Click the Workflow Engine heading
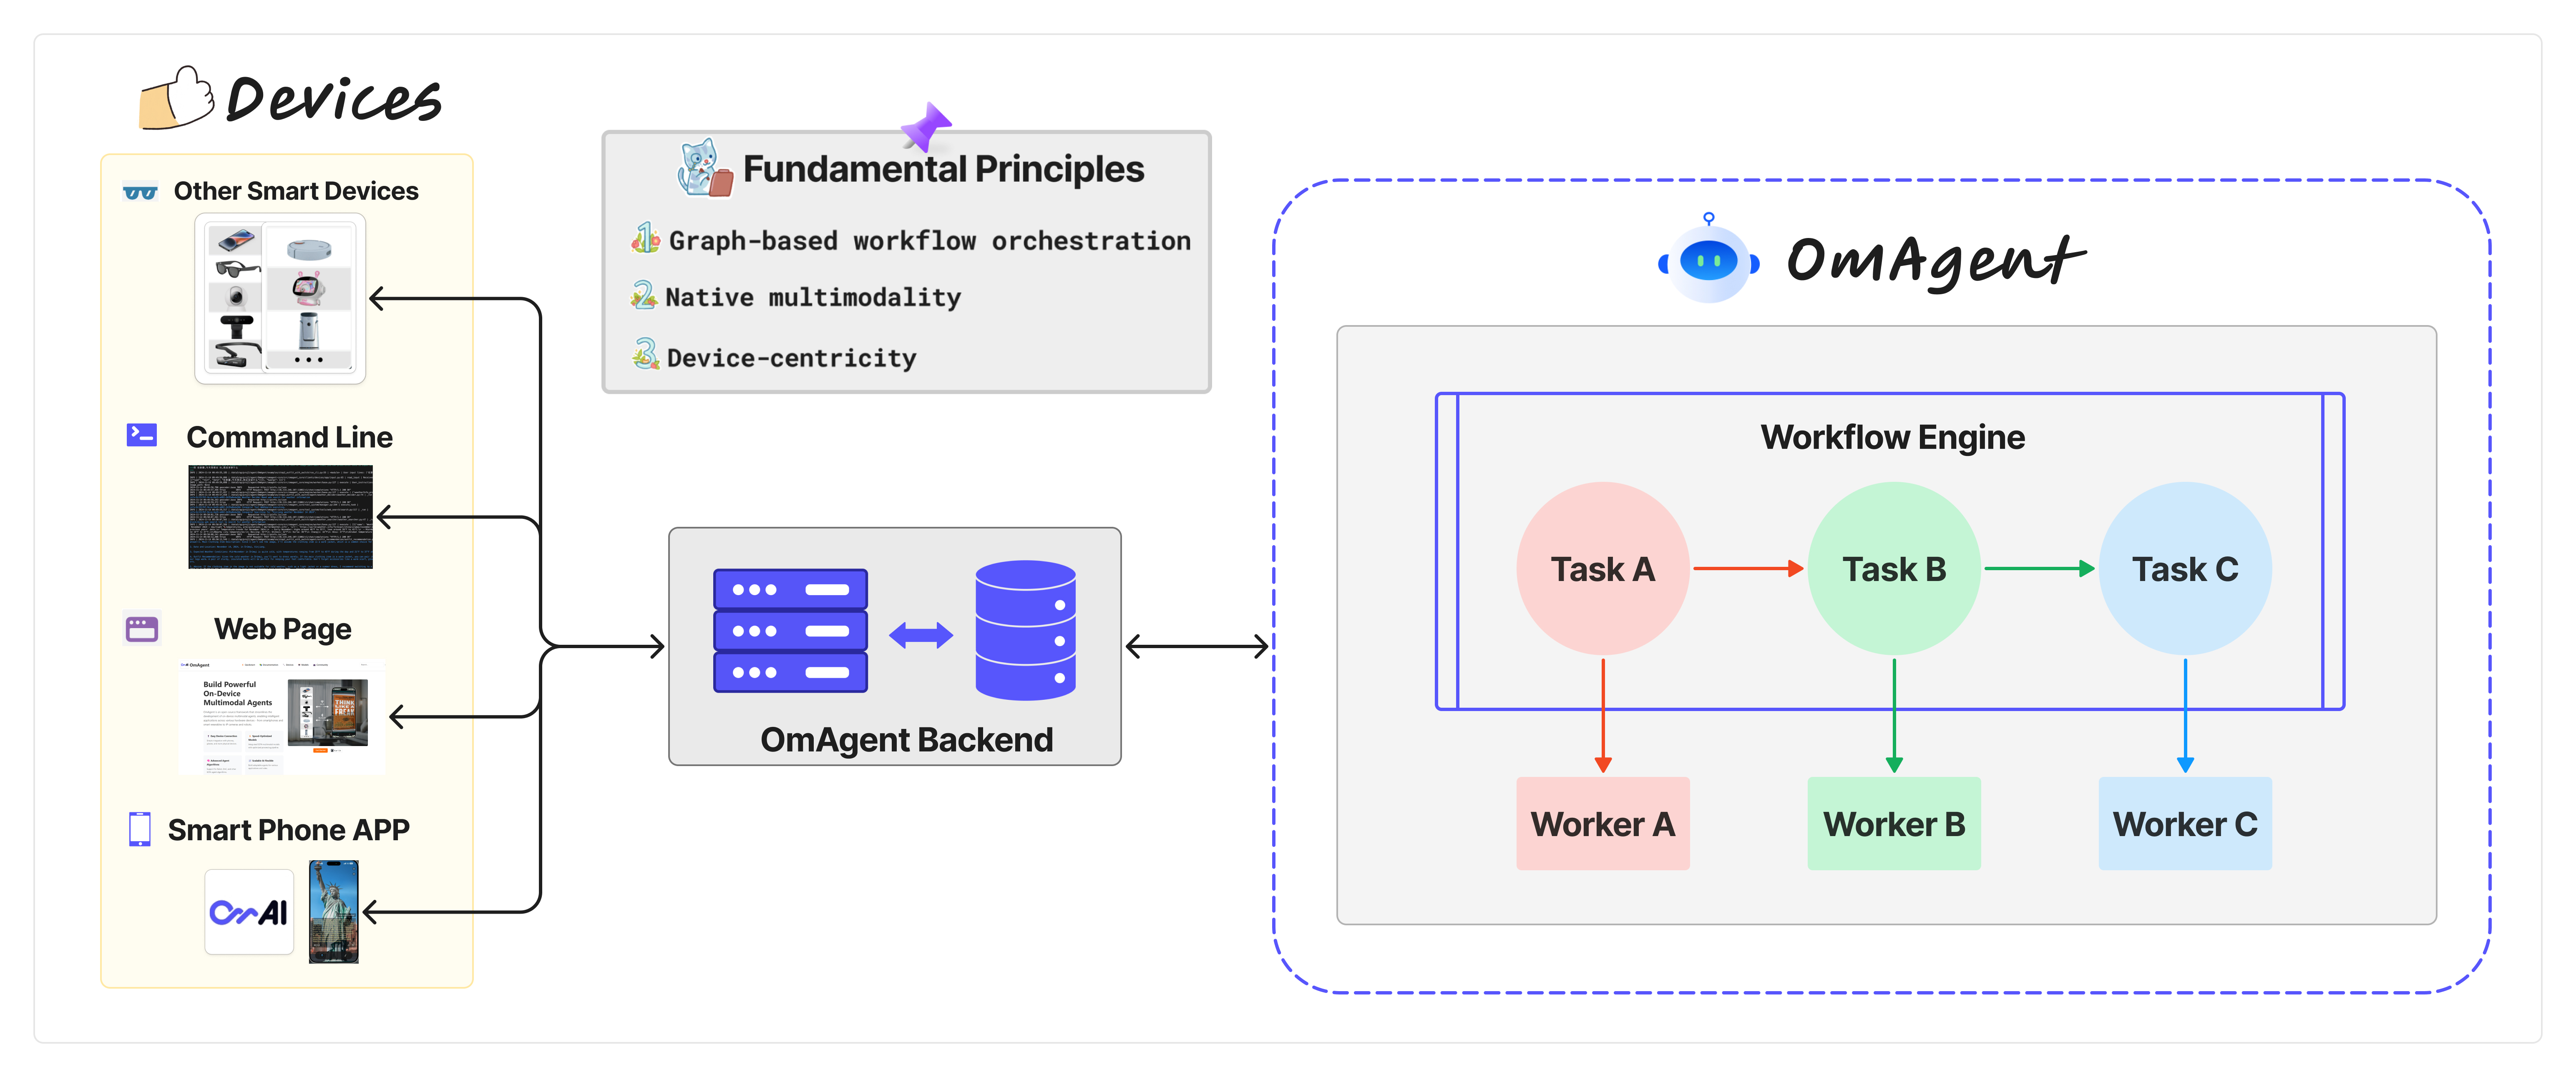This screenshot has width=2576, height=1077. (x=1892, y=438)
